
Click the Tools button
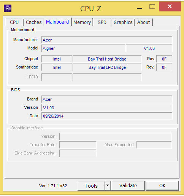(x=91, y=186)
